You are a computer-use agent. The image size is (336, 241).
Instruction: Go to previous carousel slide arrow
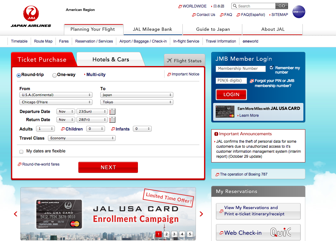(16, 214)
